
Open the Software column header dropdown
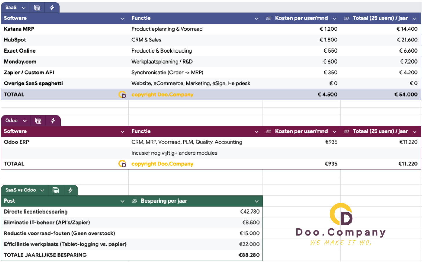[122, 18]
